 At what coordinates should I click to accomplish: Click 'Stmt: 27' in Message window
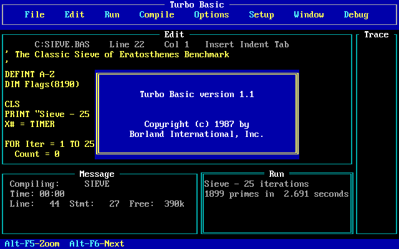coord(94,204)
